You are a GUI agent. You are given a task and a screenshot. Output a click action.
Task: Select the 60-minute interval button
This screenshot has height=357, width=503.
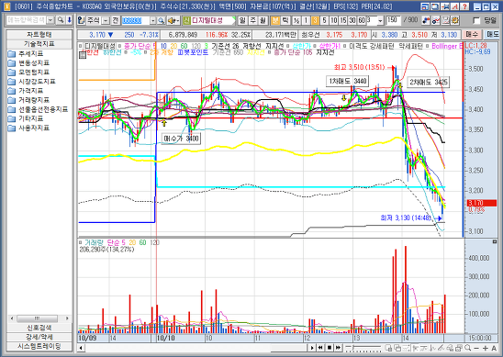pyautogui.click(x=362, y=20)
